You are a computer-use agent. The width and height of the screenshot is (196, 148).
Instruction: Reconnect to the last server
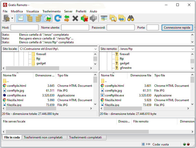point(93,18)
